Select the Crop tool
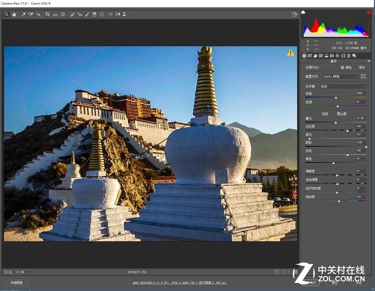This screenshot has height=291, width=375. click(x=47, y=15)
